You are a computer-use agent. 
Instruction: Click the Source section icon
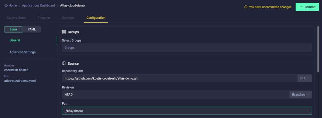64,63
